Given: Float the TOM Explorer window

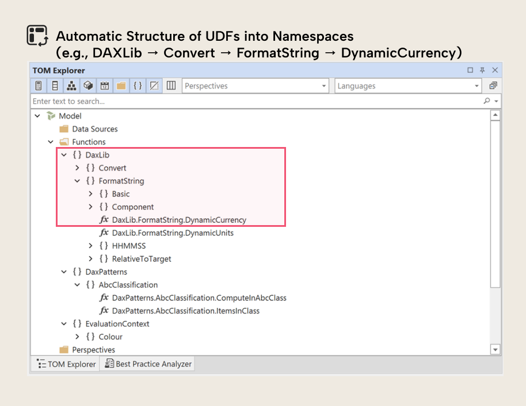Looking at the screenshot, I should click(x=470, y=69).
